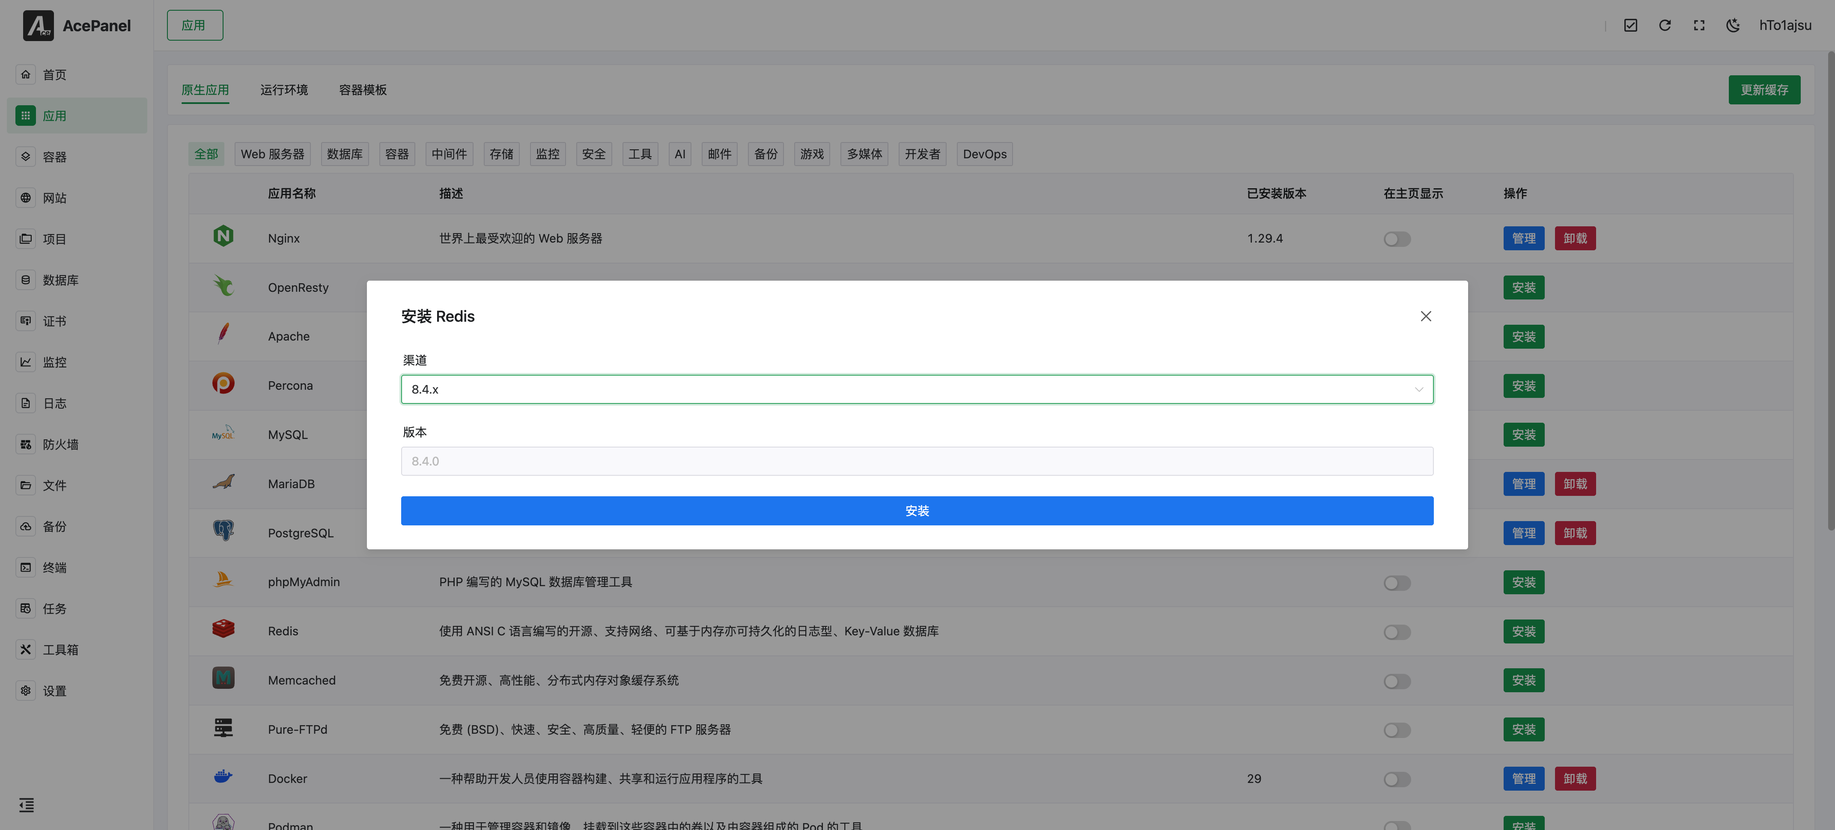Close the 安装 Redis dialog
The width and height of the screenshot is (1835, 830).
[x=1425, y=316]
